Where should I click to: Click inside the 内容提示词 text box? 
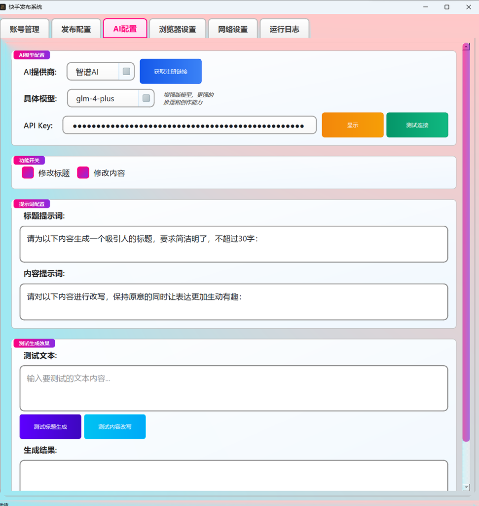pyautogui.click(x=234, y=302)
